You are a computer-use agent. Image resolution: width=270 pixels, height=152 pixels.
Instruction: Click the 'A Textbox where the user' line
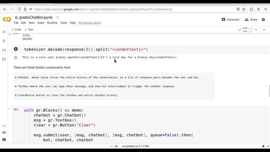pos(94,86)
